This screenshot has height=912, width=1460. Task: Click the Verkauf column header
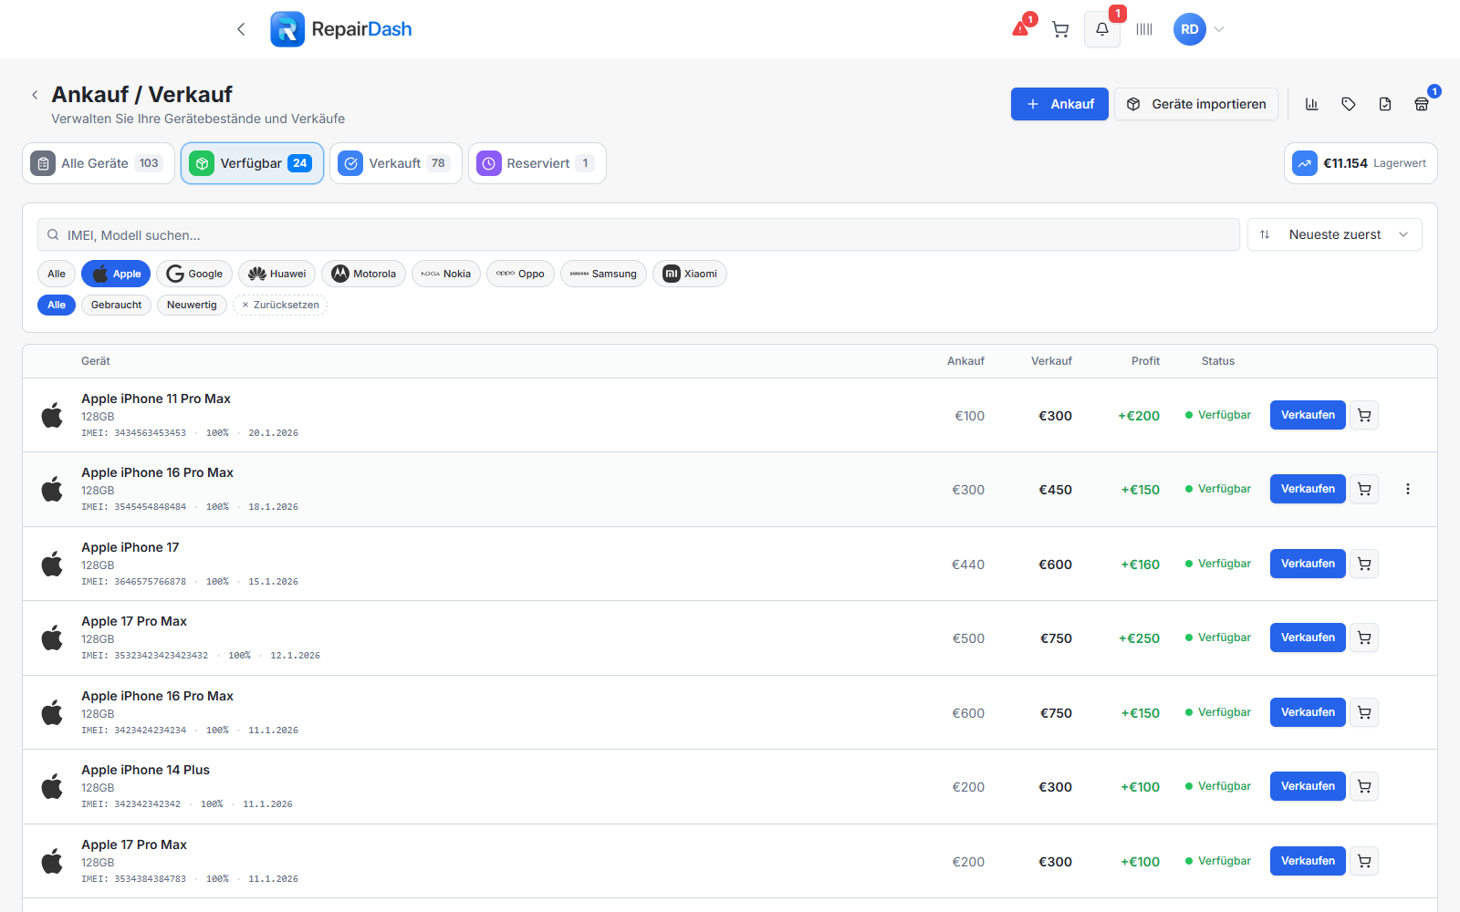[1051, 361]
